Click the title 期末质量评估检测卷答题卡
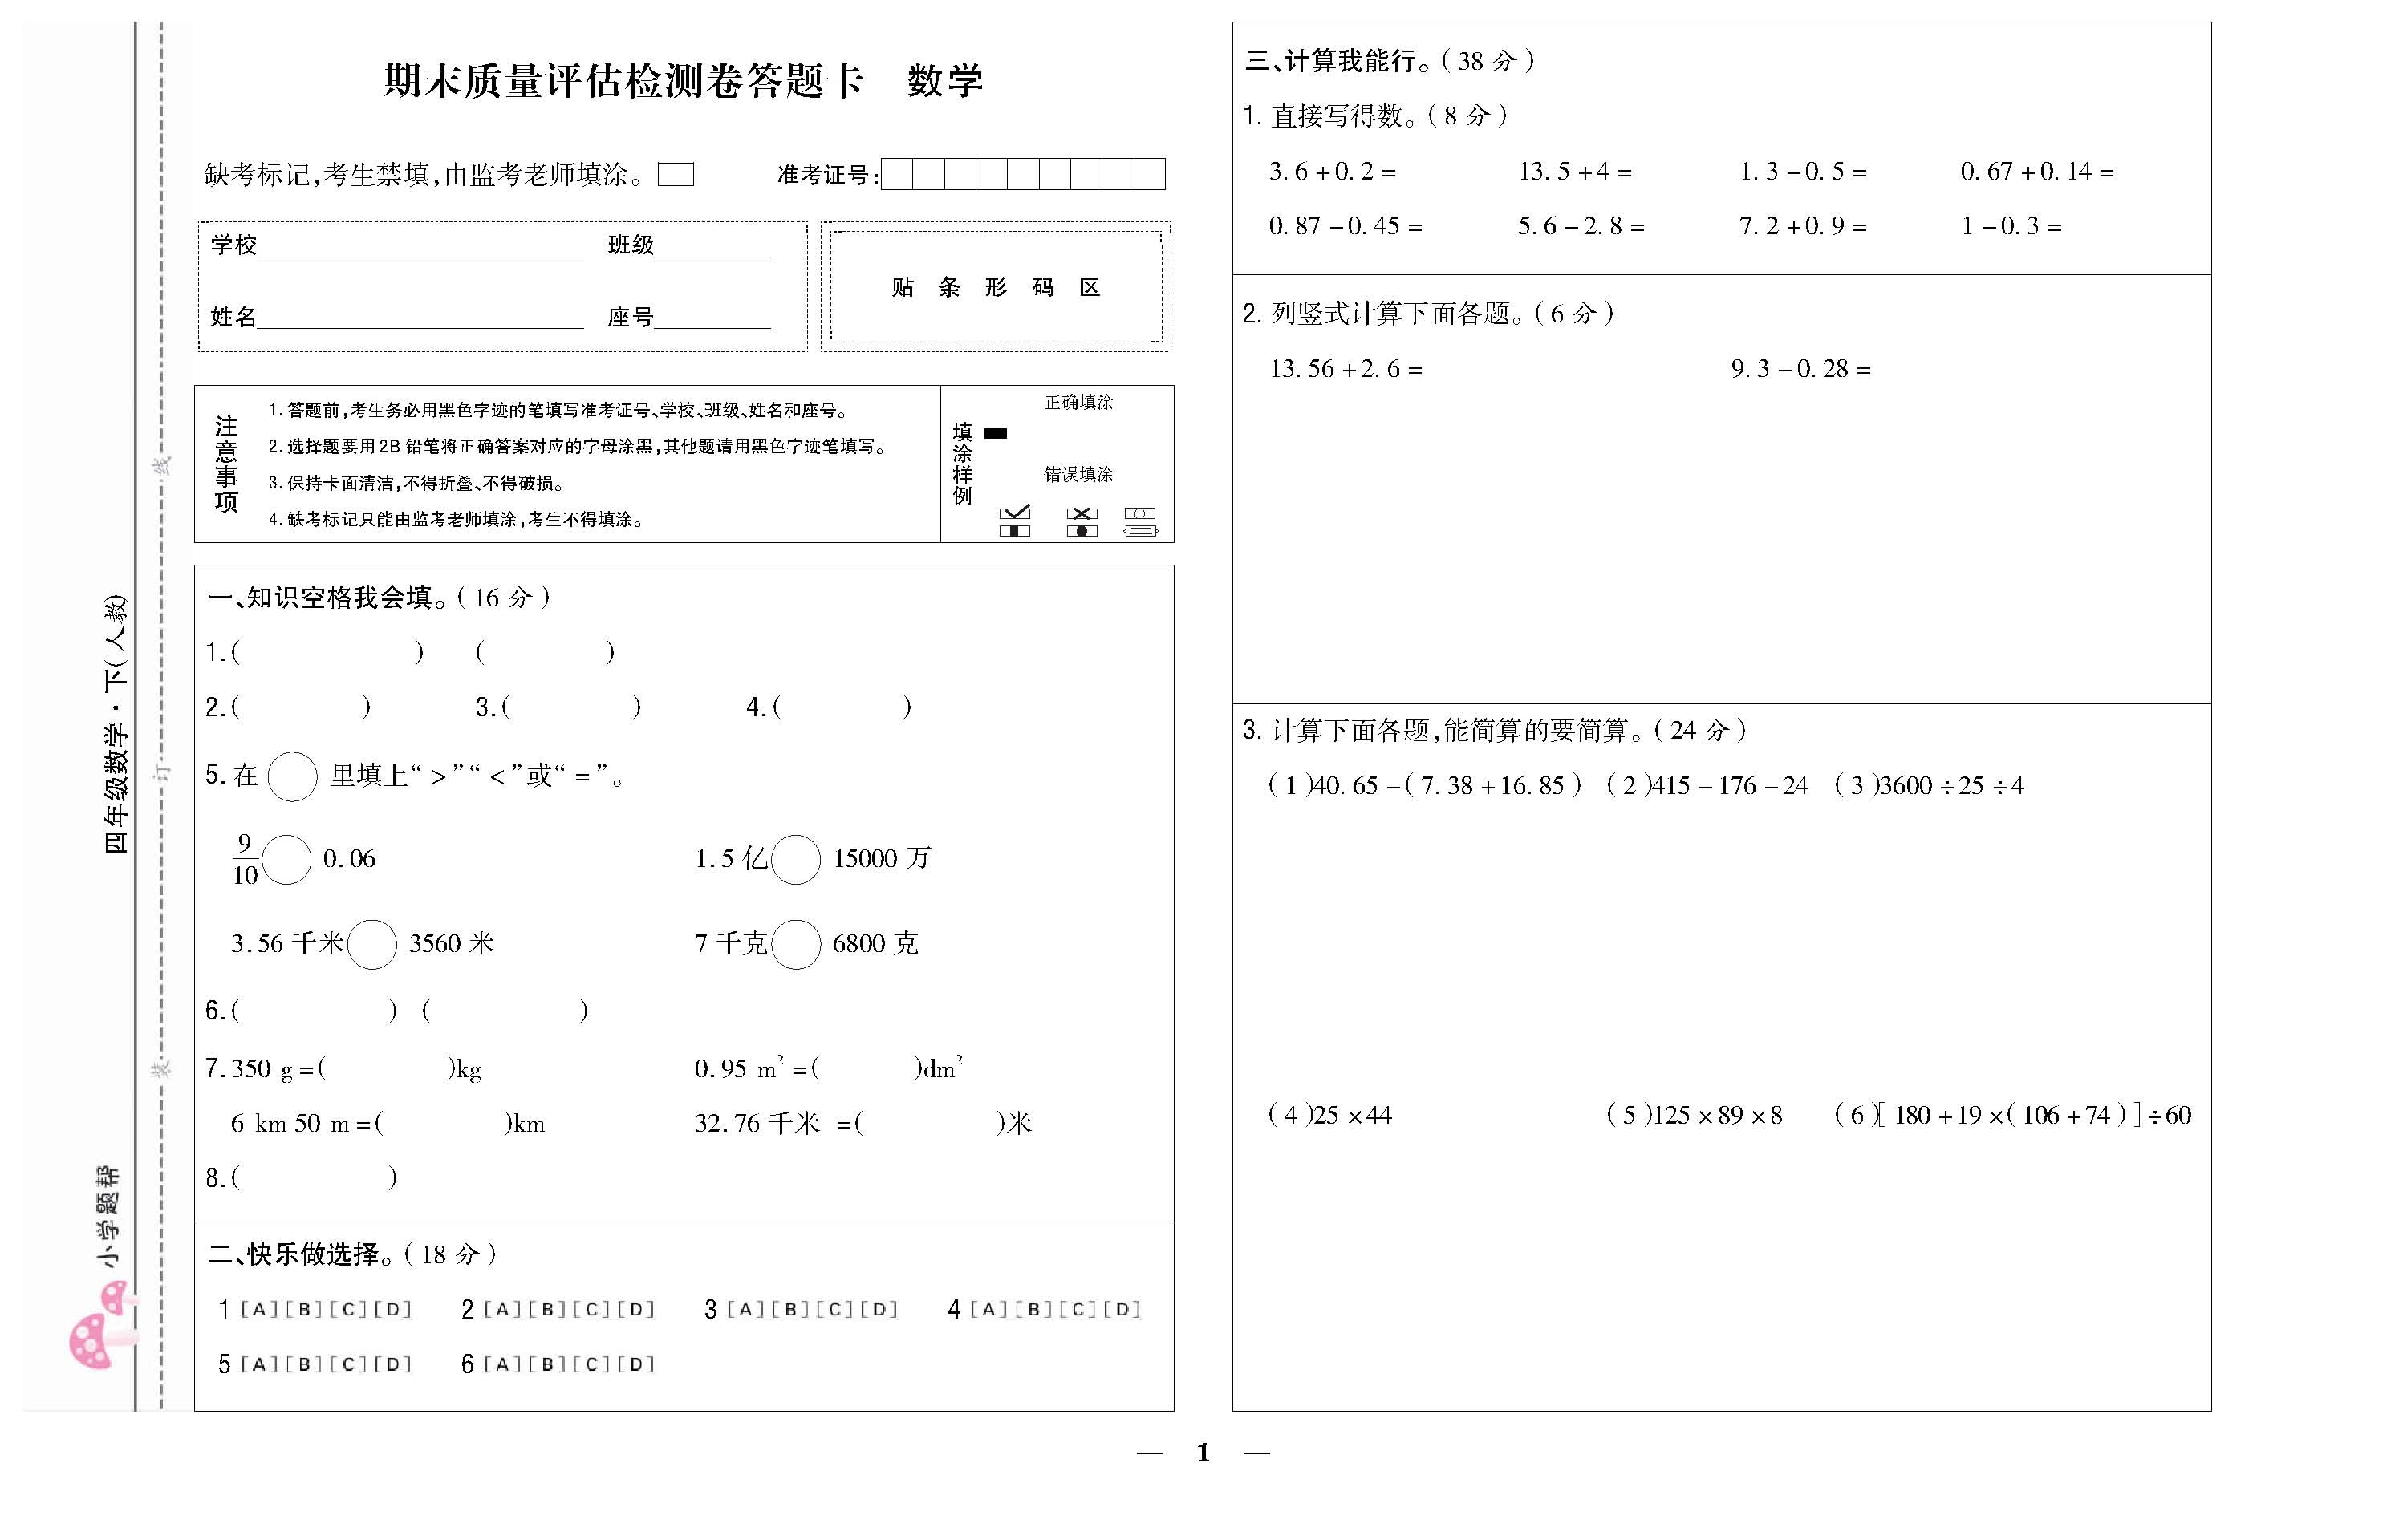Viewport: 2407px width, 1540px height. (624, 81)
